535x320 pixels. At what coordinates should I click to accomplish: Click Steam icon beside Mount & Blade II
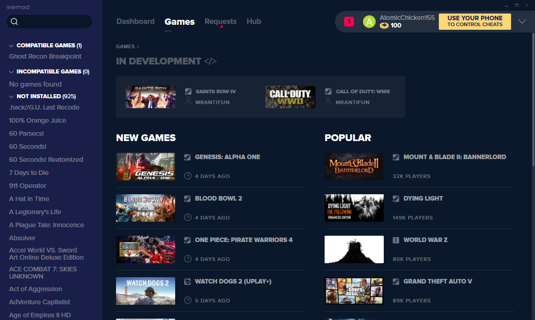396,157
